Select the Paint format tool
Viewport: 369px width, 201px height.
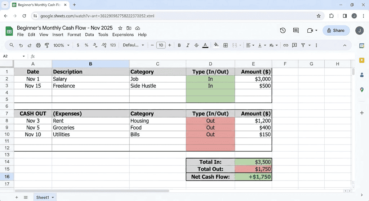click(47, 45)
